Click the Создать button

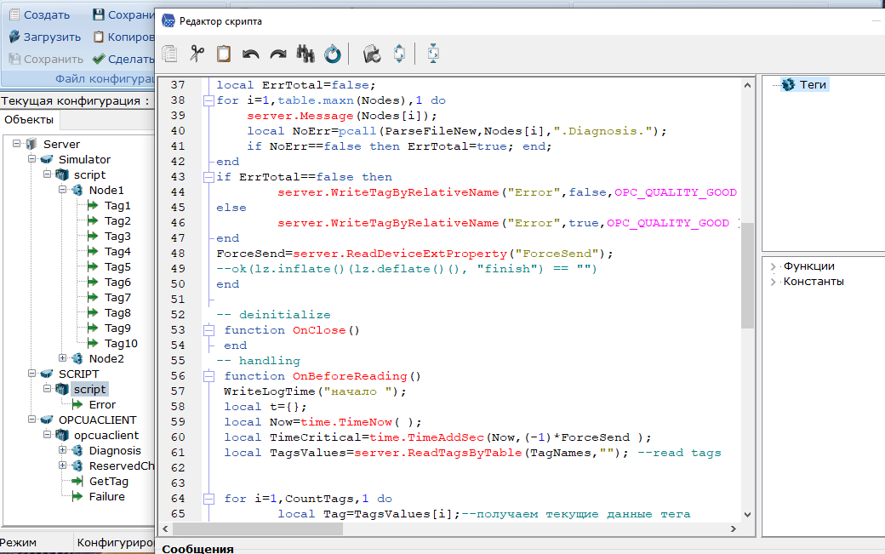click(x=39, y=15)
